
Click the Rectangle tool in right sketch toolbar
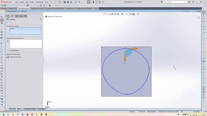click(204, 21)
